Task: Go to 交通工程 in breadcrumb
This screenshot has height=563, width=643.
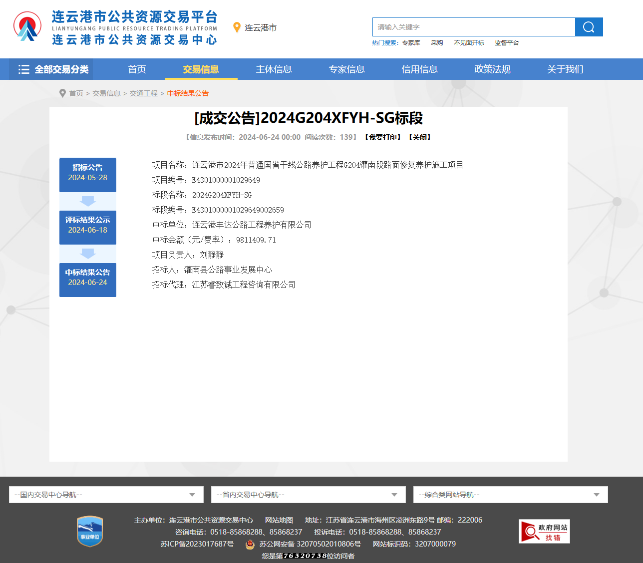Action: tap(143, 93)
